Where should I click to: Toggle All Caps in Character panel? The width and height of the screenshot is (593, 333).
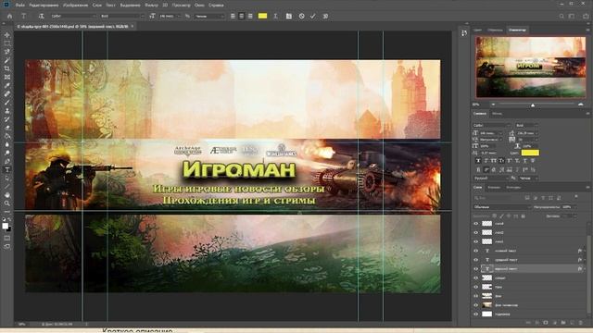(494, 161)
